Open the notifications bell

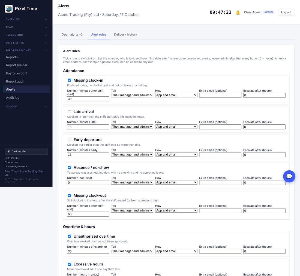click(x=238, y=13)
